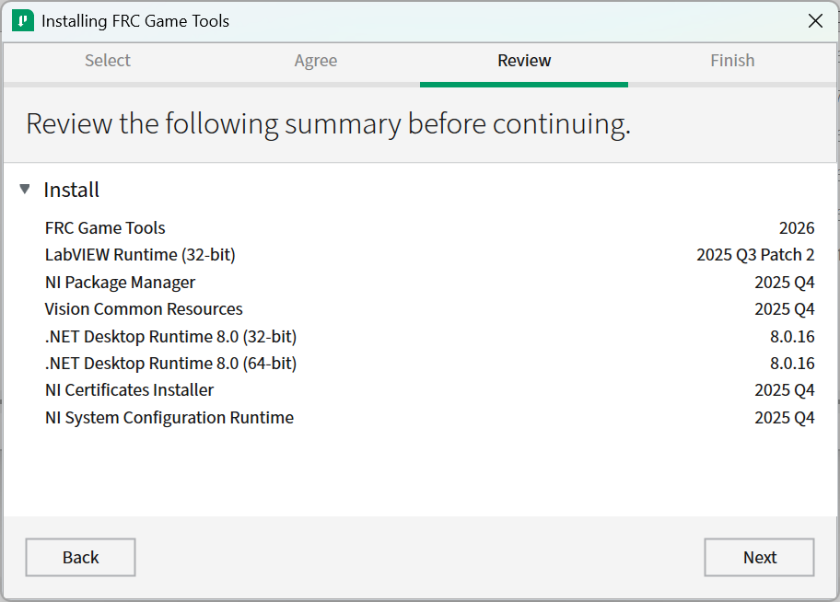
Task: Click the disclosure triangle next to Install
Action: [x=23, y=190]
